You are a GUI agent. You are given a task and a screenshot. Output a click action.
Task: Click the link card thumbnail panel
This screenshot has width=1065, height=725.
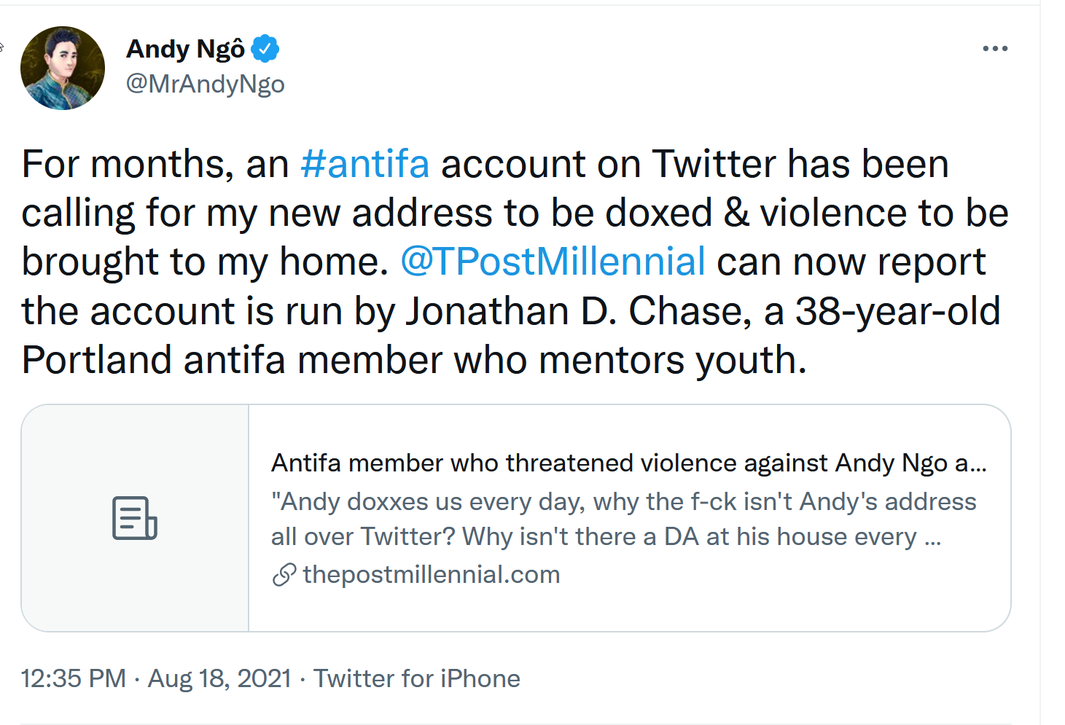tap(136, 518)
